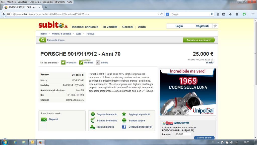
Task: Click the Aiuto link in site header
Action: [x=142, y=27]
